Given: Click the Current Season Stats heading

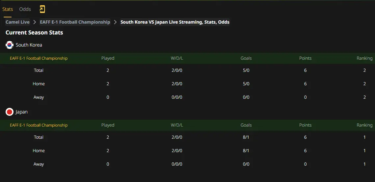Looking at the screenshot, I should tap(34, 33).
